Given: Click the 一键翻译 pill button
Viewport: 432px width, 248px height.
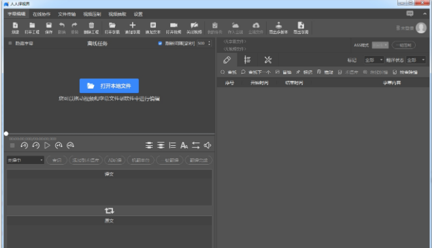Looking at the screenshot, I should (x=170, y=160).
